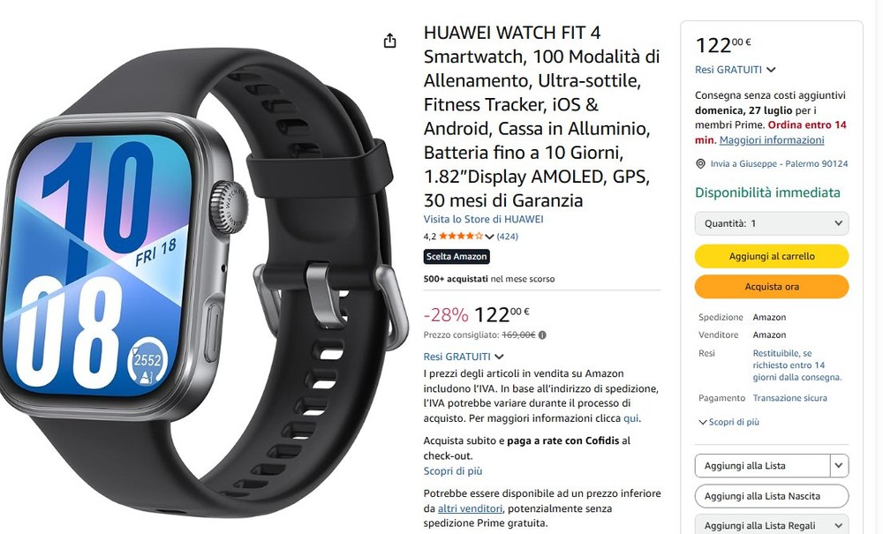
Task: Click the share icon above product image
Action: point(389,41)
